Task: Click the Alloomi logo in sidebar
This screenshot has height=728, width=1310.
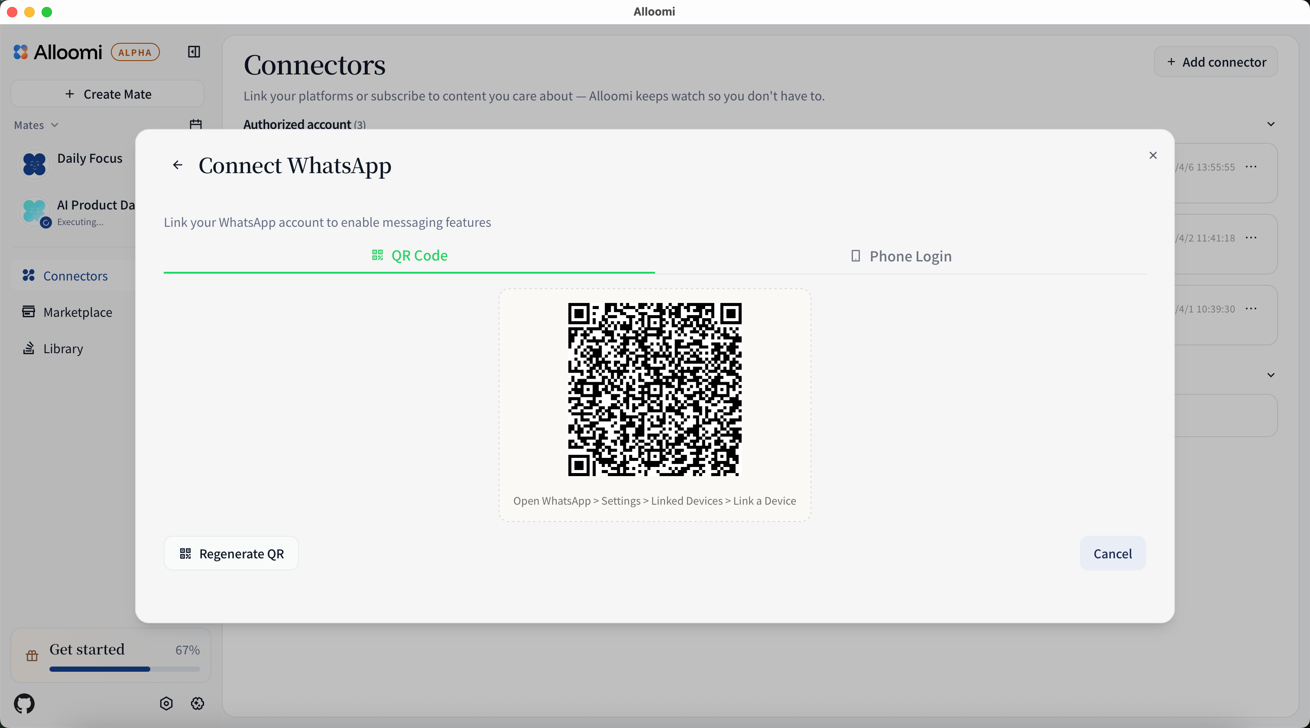Action: pos(58,52)
